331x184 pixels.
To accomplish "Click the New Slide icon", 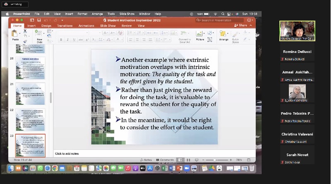I will [x=39, y=33].
